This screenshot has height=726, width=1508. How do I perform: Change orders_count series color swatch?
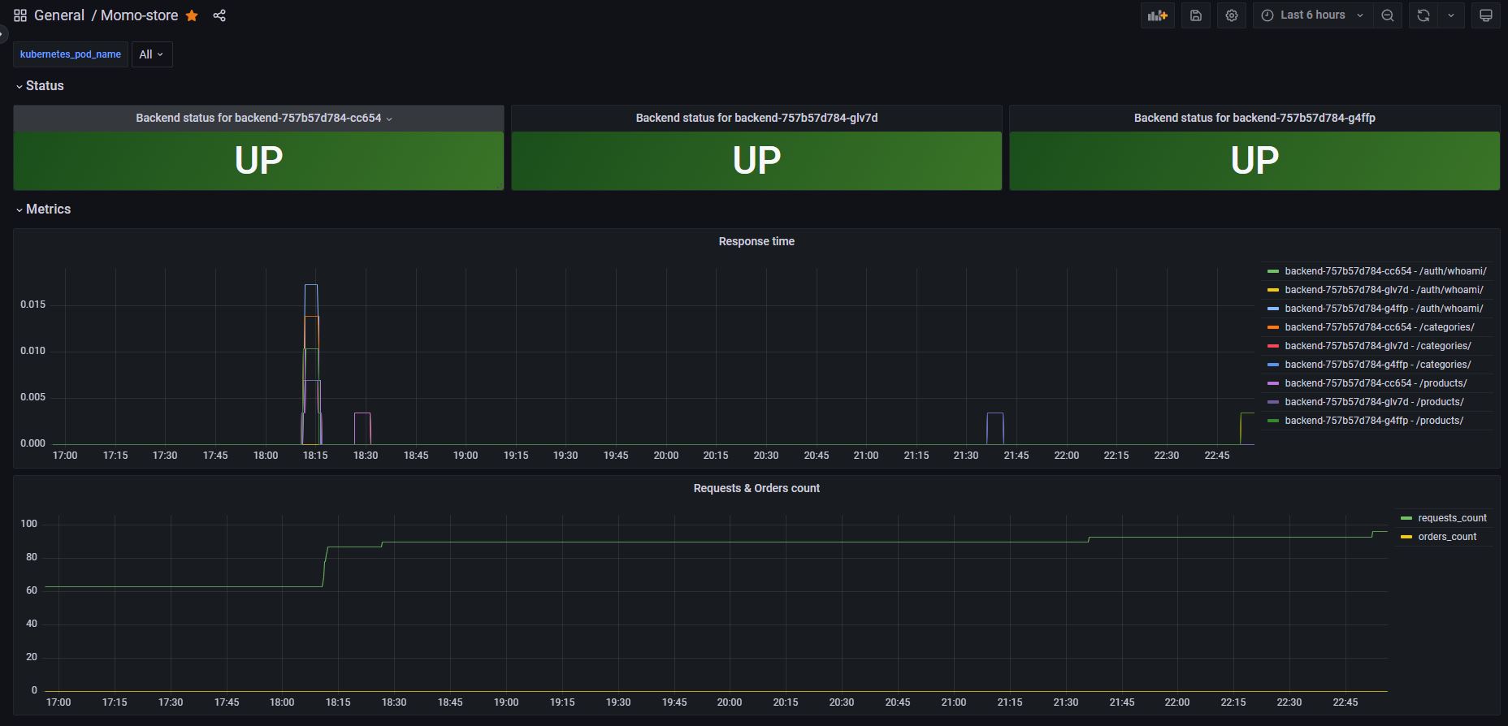click(1406, 537)
